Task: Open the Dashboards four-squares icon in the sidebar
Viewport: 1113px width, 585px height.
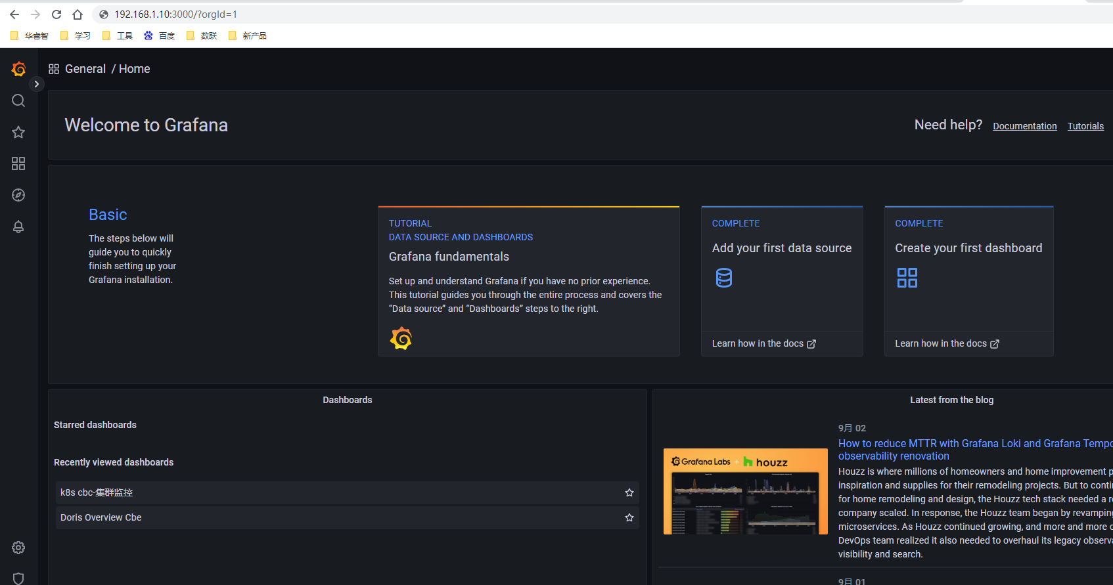Action: tap(18, 163)
